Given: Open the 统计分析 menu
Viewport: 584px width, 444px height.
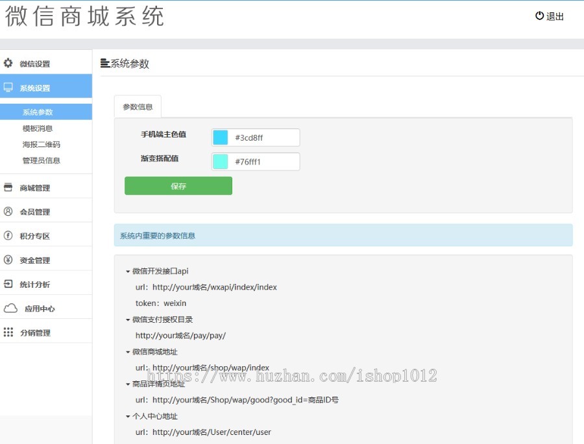Looking at the screenshot, I should click(46, 284).
